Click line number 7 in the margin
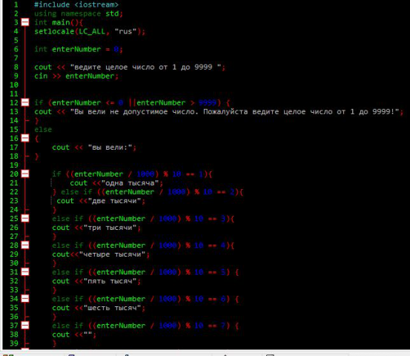The width and height of the screenshot is (410, 356). (x=16, y=58)
